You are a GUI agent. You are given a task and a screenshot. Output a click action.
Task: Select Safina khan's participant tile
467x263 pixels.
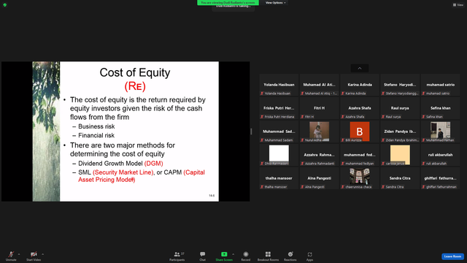click(x=441, y=108)
